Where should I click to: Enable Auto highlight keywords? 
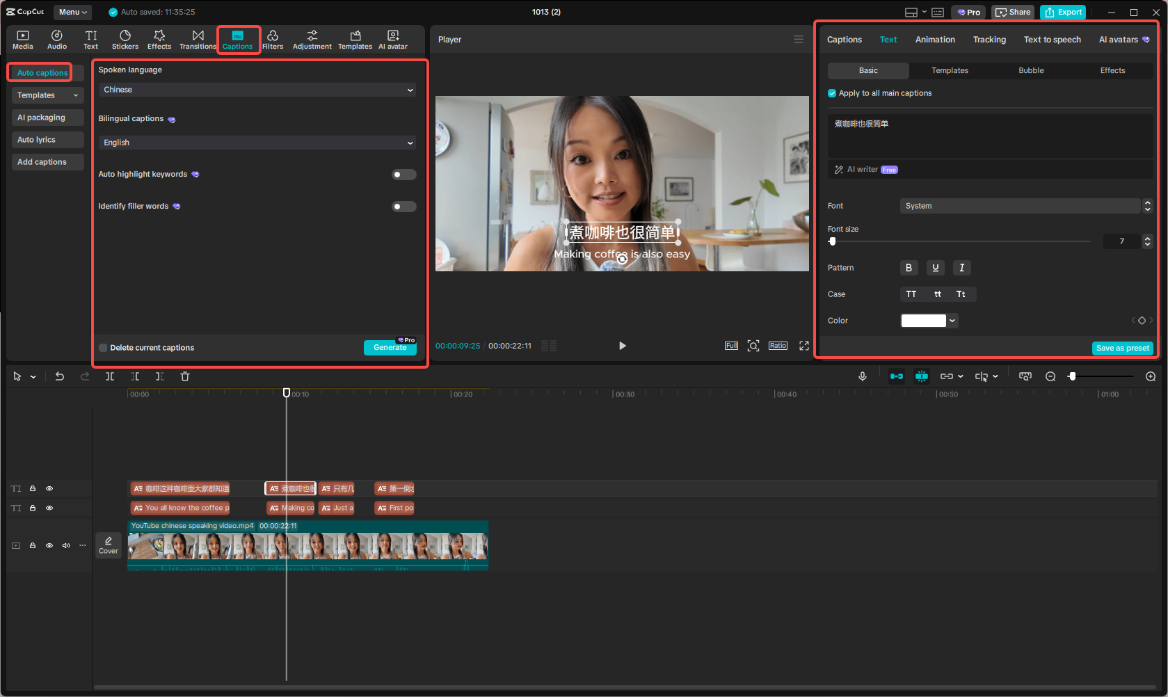click(403, 175)
